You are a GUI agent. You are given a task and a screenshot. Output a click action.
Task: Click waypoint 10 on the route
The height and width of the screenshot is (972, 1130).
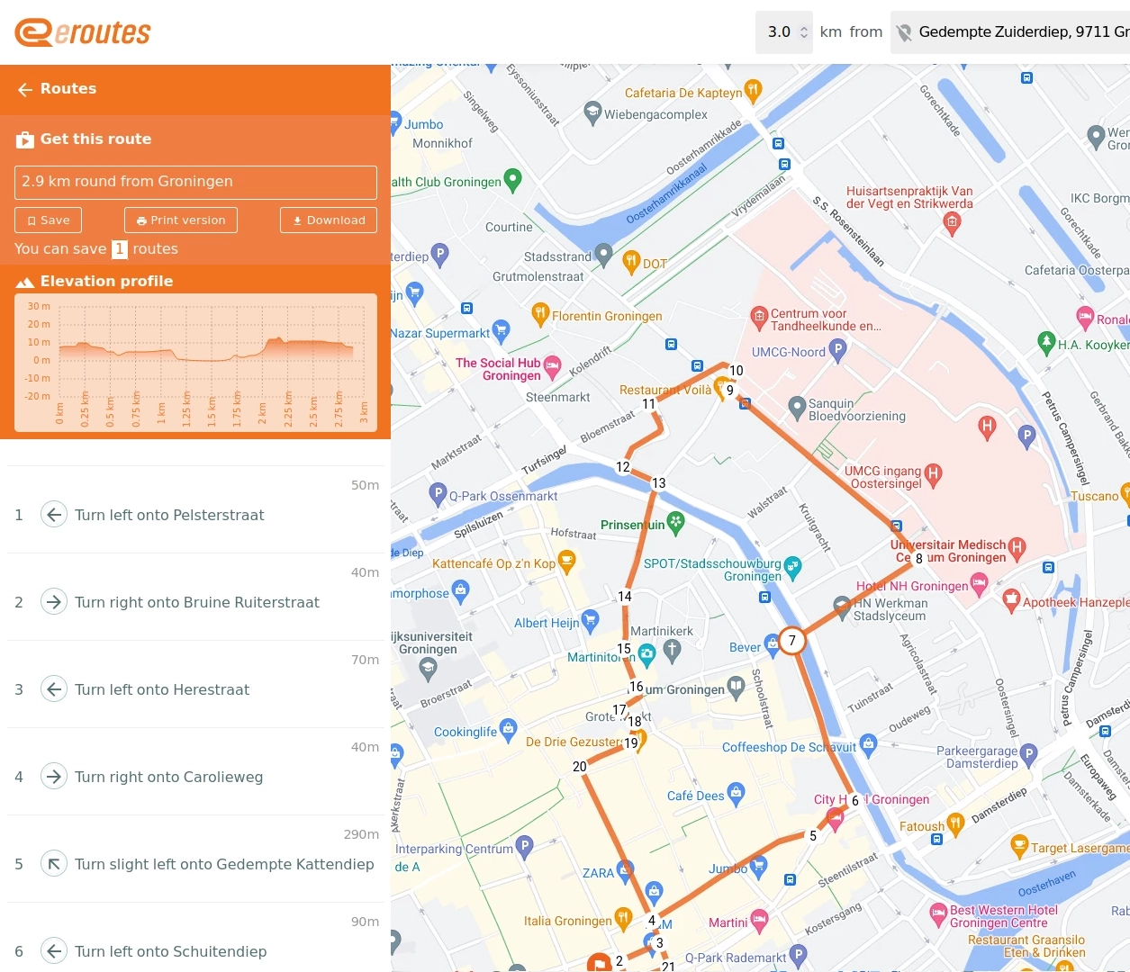coord(737,371)
